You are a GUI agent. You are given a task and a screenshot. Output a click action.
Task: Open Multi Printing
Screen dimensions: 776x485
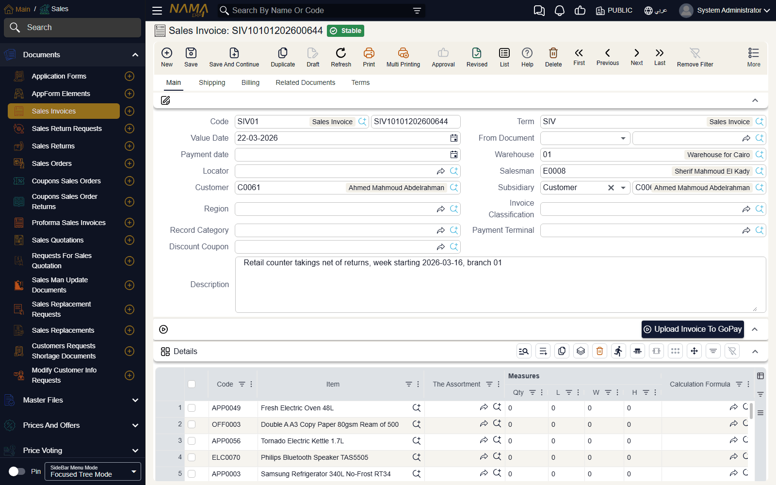tap(403, 57)
